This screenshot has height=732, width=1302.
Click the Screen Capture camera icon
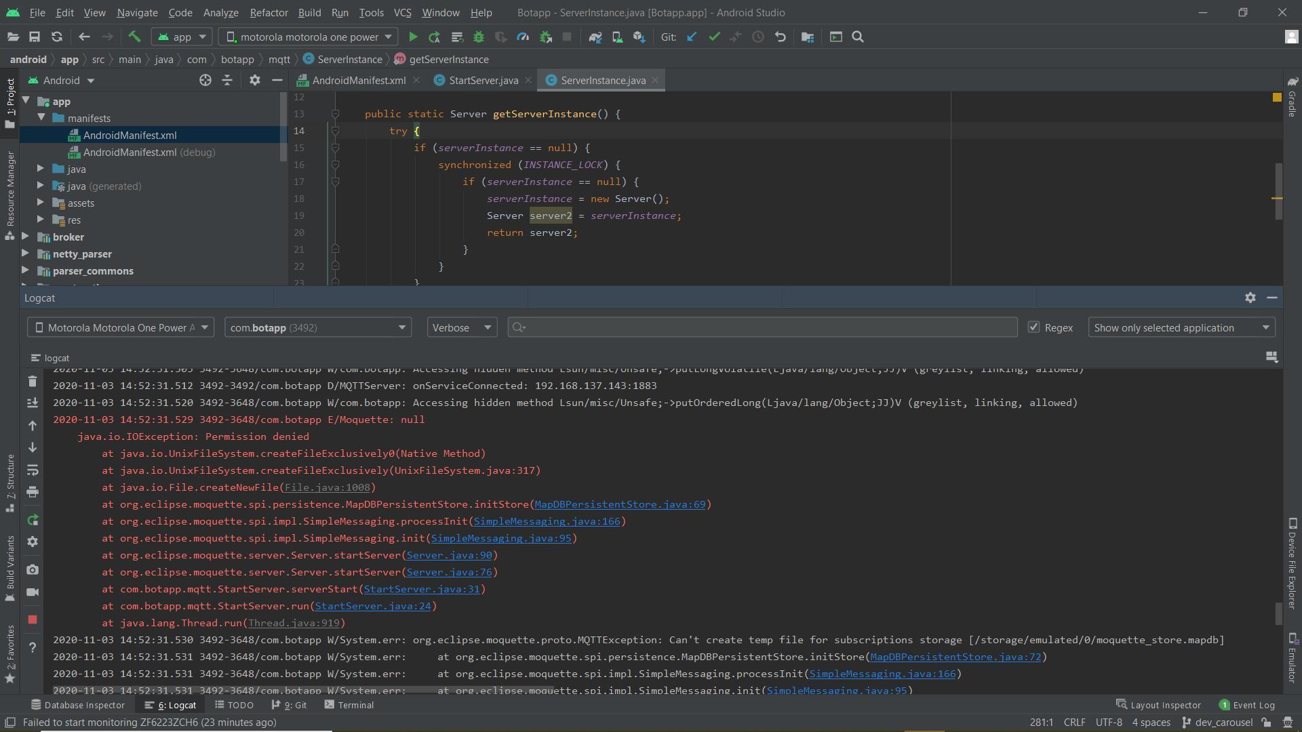(x=33, y=570)
